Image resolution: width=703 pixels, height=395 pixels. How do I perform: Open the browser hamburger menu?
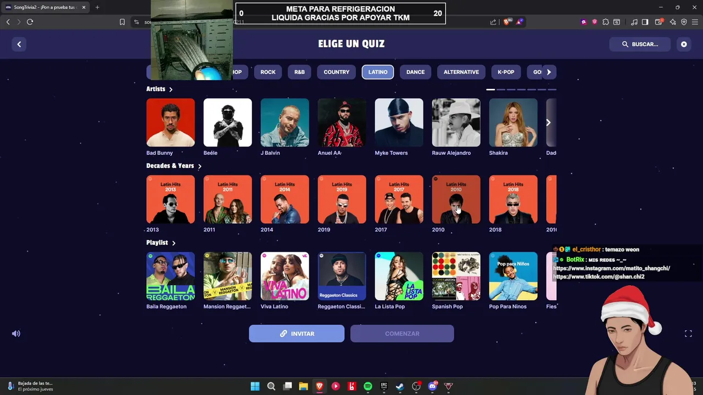tap(695, 22)
